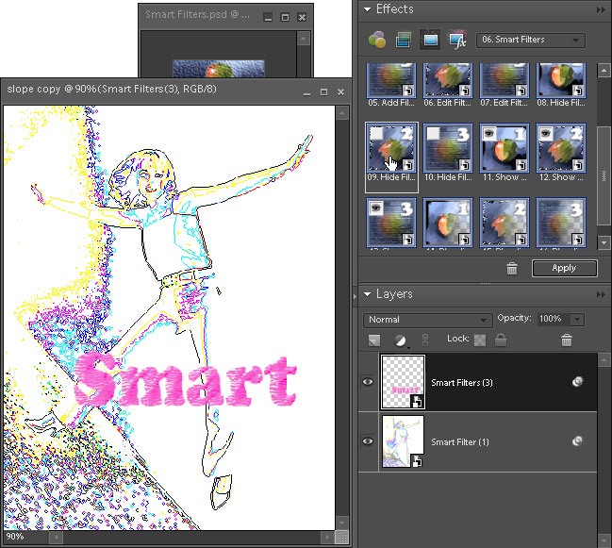Image resolution: width=612 pixels, height=548 pixels.
Task: Toggle the lock all padlock icon
Action: click(501, 340)
